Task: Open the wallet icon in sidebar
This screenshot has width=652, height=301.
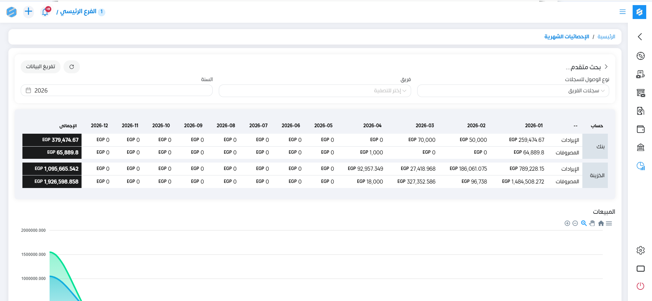Action: [640, 129]
